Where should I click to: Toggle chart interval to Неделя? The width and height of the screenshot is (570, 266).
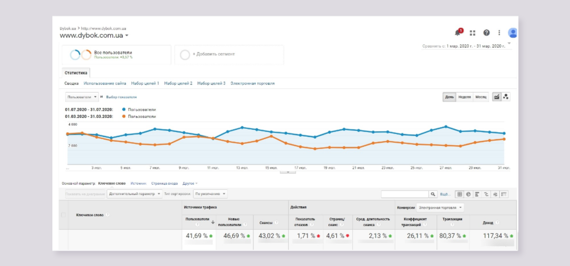(464, 97)
